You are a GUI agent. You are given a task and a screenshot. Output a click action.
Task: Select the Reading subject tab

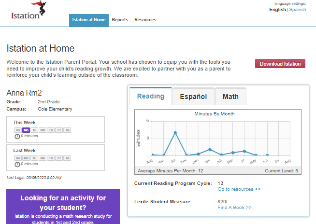point(151,96)
